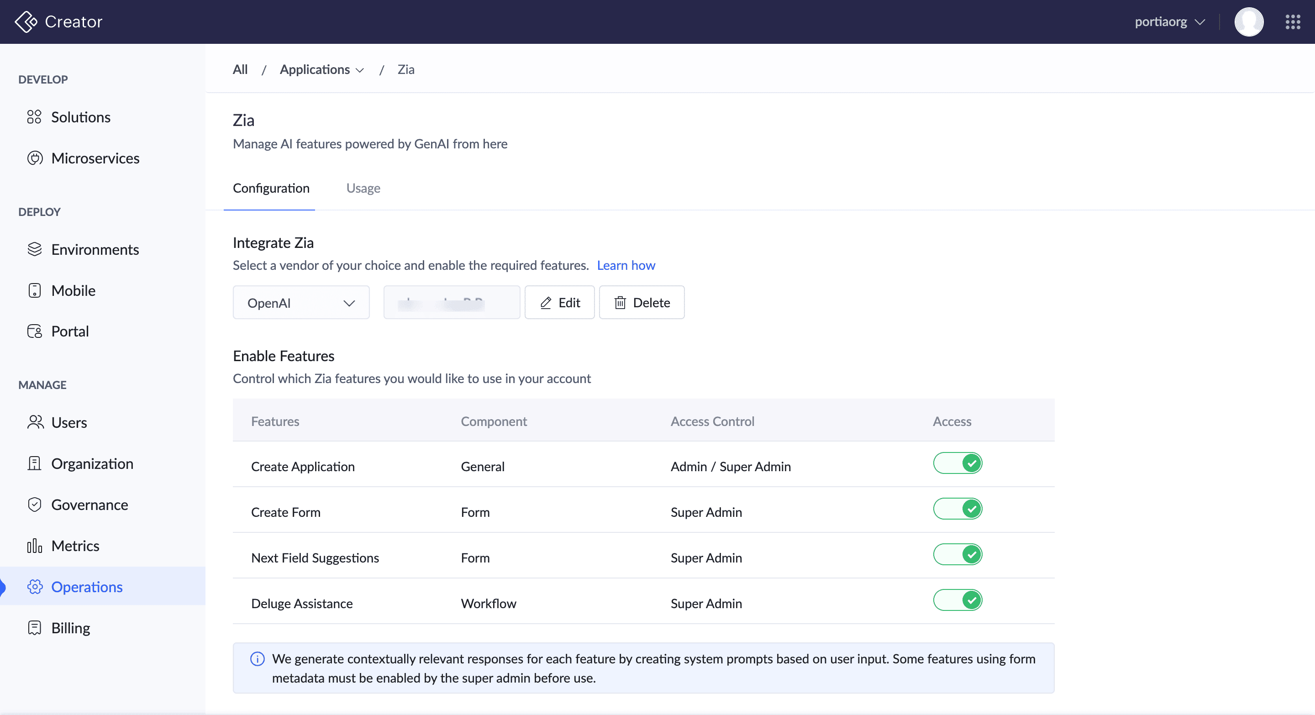
Task: Click the Billing receipt icon
Action: pos(34,628)
